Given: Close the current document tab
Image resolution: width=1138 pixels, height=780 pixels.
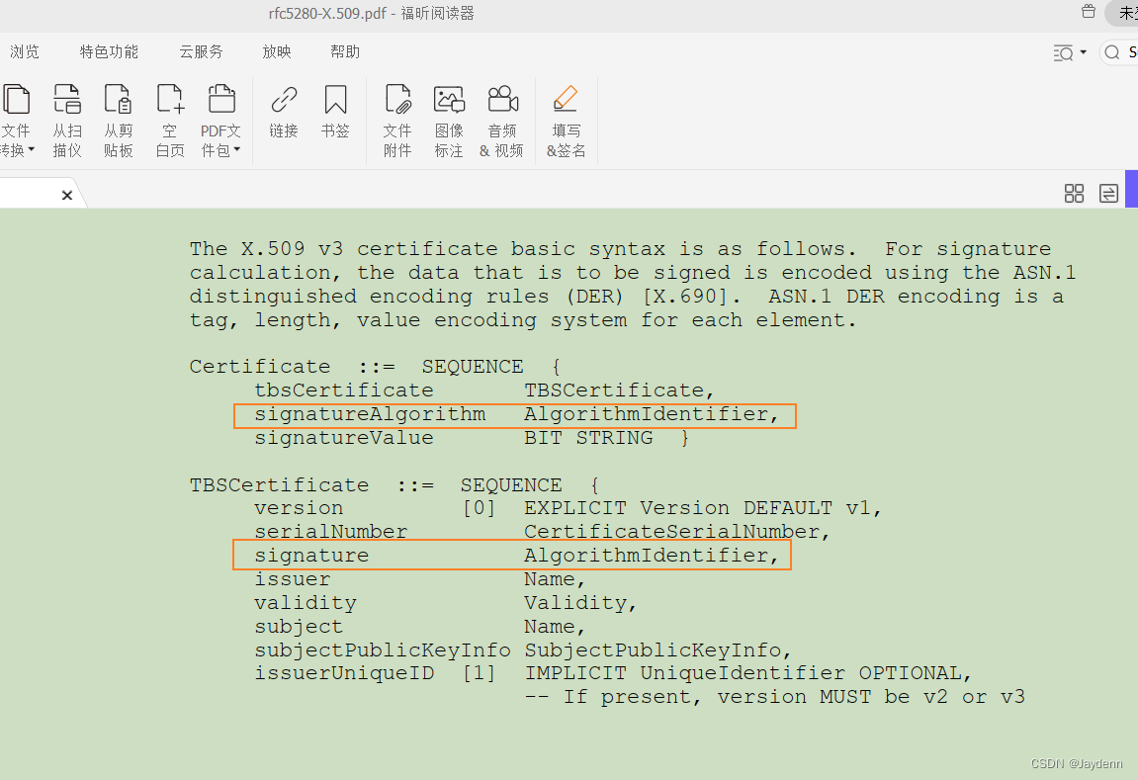Looking at the screenshot, I should [x=67, y=195].
